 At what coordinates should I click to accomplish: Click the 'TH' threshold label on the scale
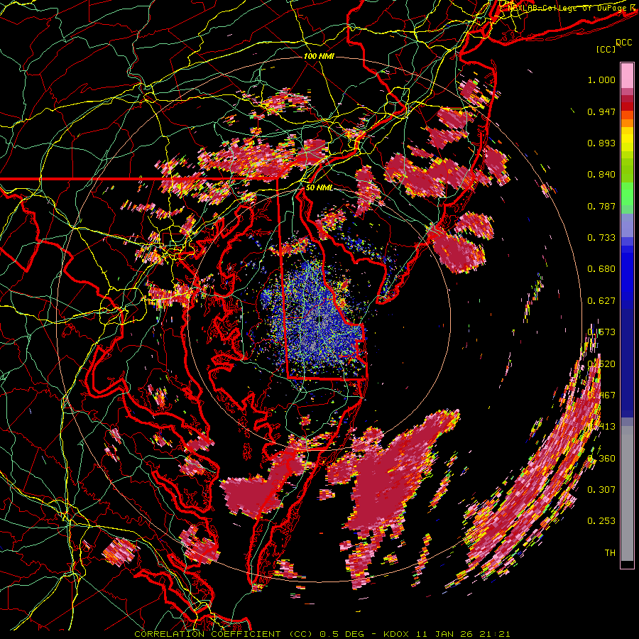(x=610, y=553)
